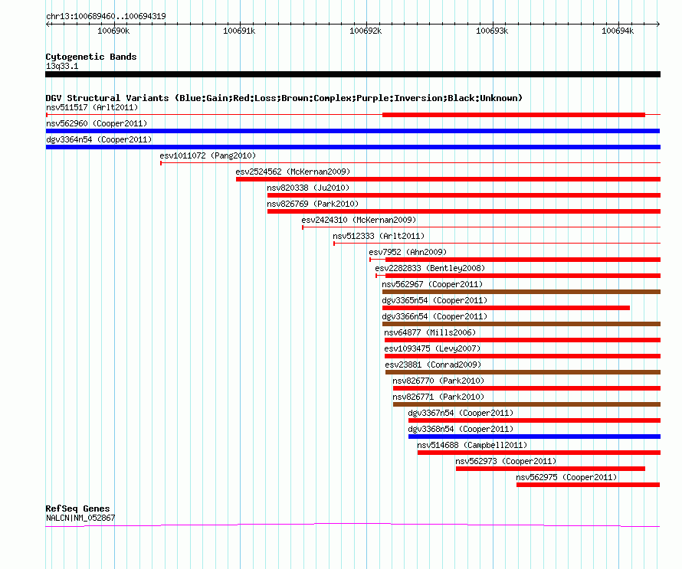Click the dgv3365n54 (Cooper2011) label
This screenshot has width=682, height=569.
click(434, 300)
